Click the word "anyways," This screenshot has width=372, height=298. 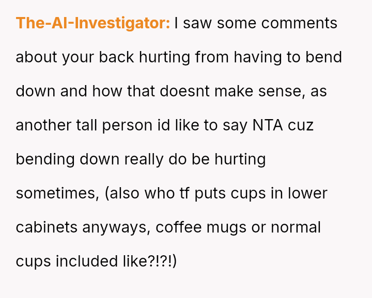coord(117,227)
